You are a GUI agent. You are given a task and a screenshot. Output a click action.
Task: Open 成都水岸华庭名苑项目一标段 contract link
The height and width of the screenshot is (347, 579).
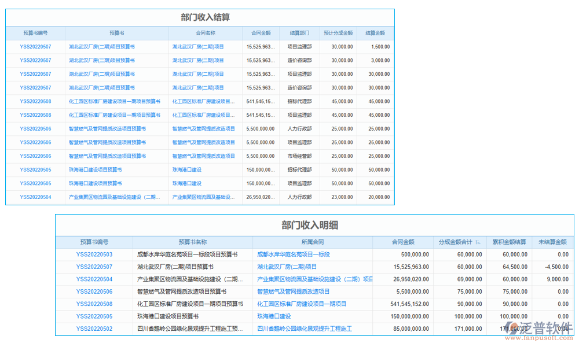[x=293, y=254]
